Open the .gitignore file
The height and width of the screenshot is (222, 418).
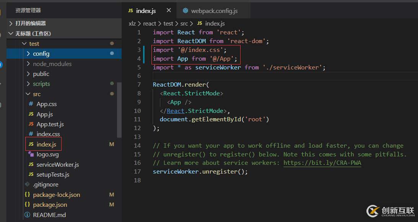pos(46,185)
